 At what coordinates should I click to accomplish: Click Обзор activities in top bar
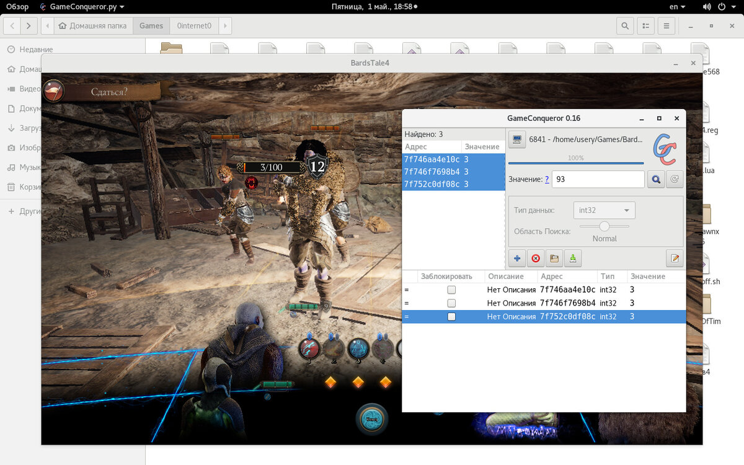click(17, 6)
